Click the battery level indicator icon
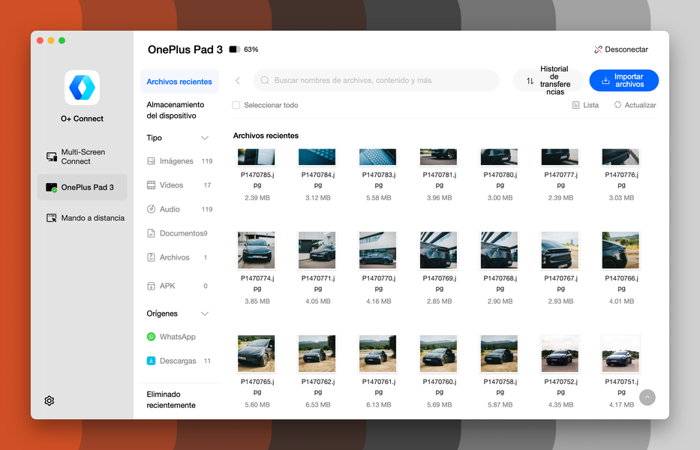Screen dimensions: 700x450 tap(235, 49)
